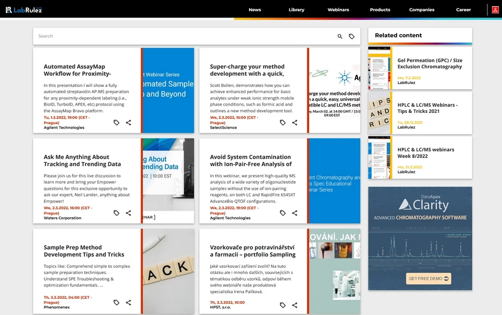Open Automated AssayMap Workflow webinar title
The height and width of the screenshot is (315, 502).
pyautogui.click(x=78, y=70)
